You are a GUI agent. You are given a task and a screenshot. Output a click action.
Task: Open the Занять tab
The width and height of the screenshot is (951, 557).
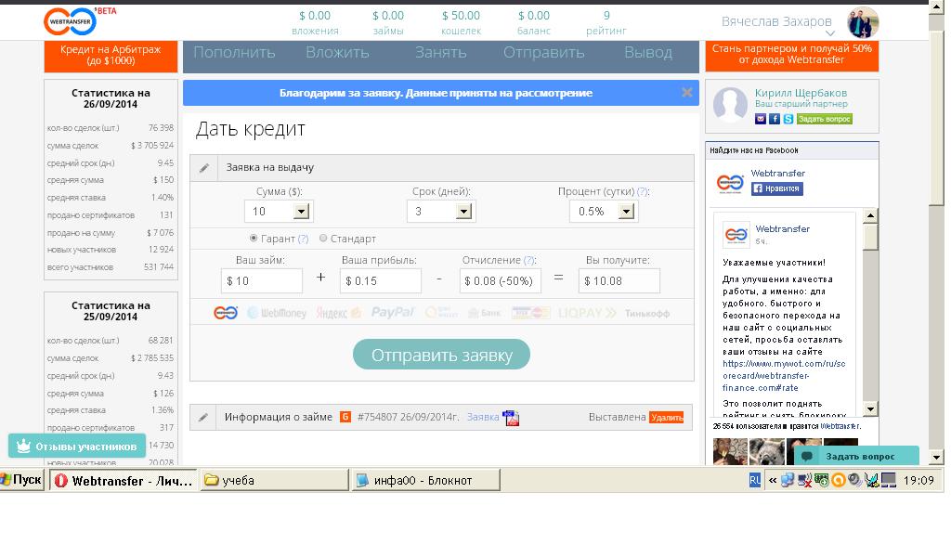[441, 53]
